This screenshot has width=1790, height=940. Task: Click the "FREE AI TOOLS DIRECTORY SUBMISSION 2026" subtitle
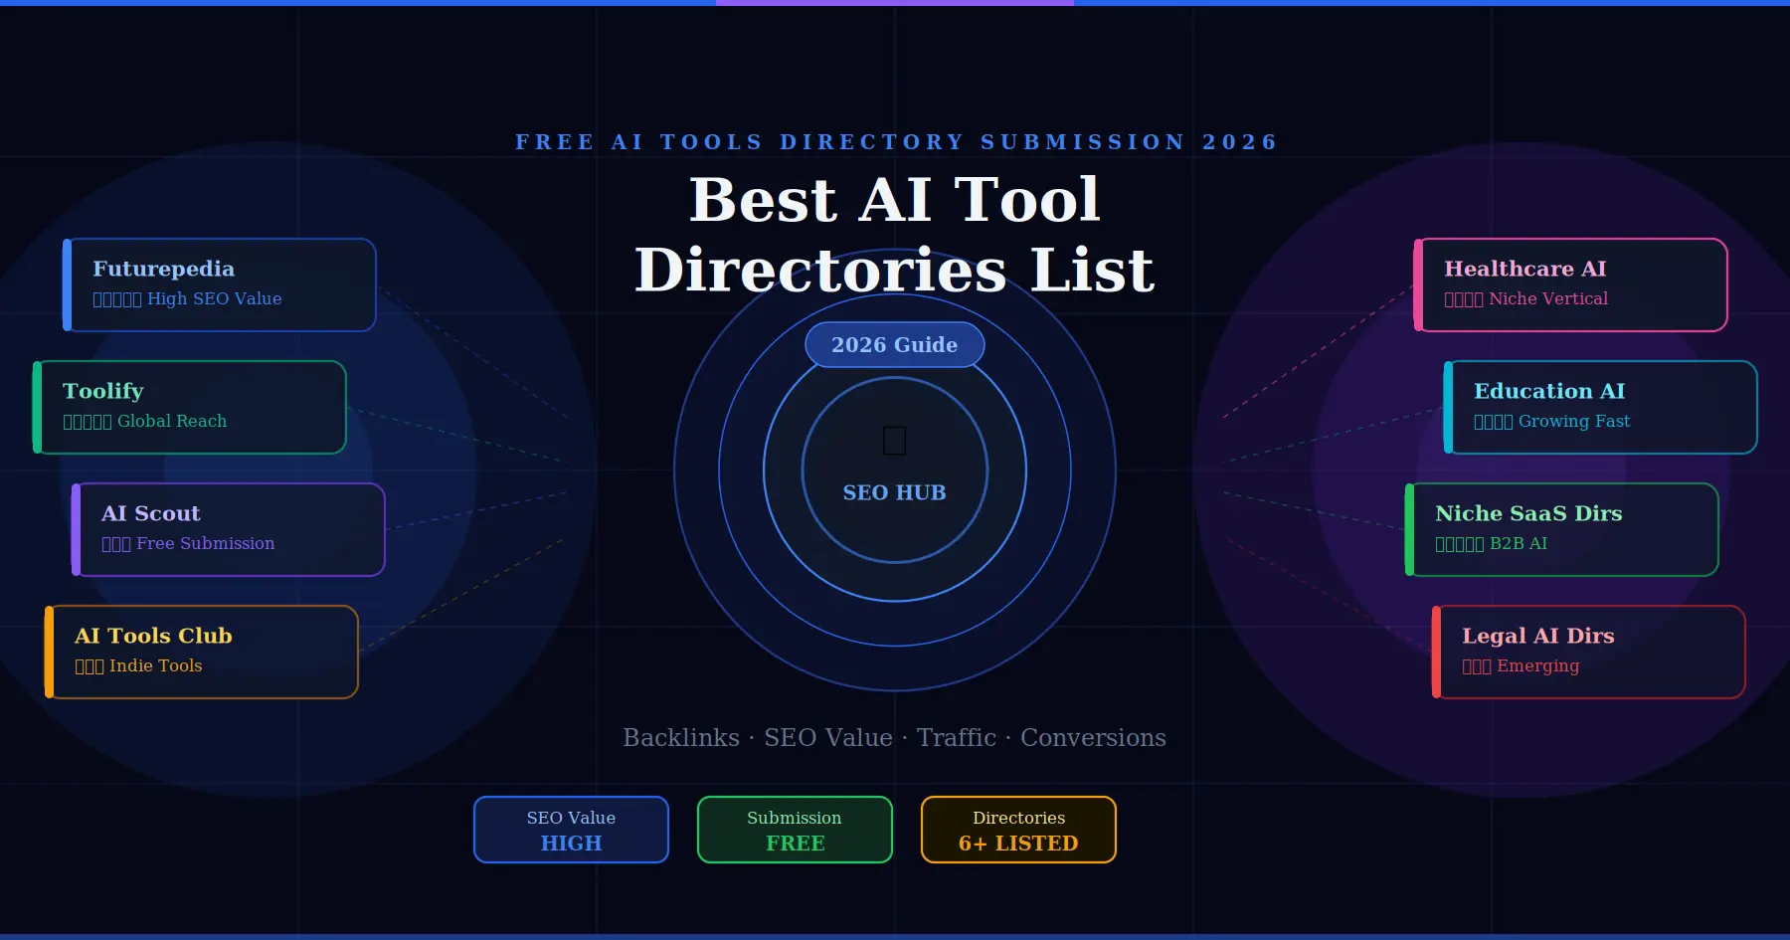pos(895,142)
